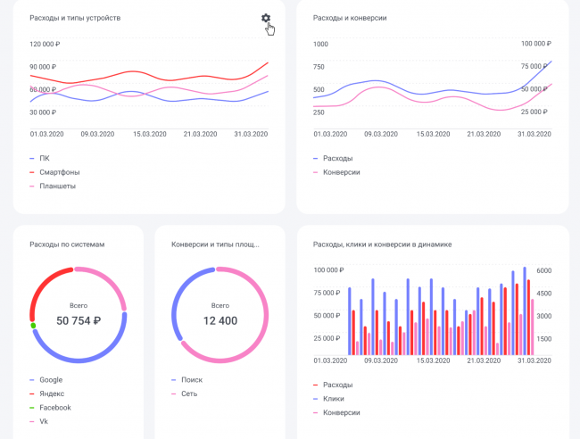The width and height of the screenshot is (580, 439).
Task: Toggle the ПК legend series
Action: click(45, 158)
